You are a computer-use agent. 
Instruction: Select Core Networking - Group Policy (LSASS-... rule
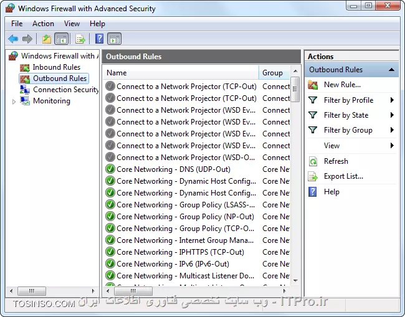(186, 205)
